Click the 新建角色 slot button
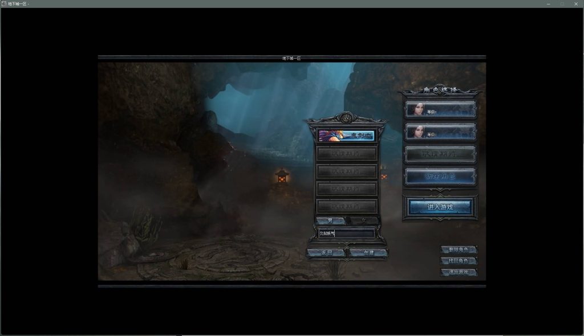Screen dimensions: 584x336 click(440, 177)
